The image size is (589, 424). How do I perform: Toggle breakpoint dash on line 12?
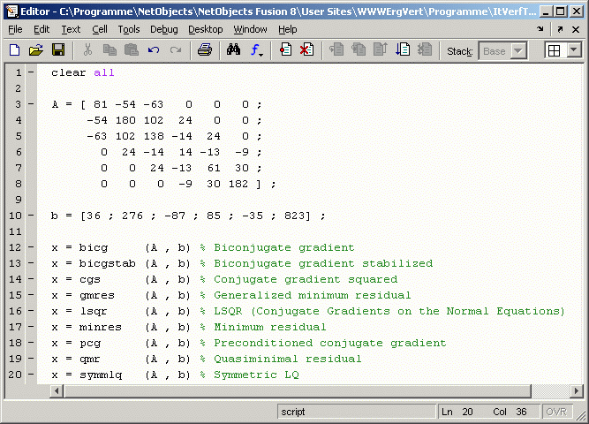31,247
